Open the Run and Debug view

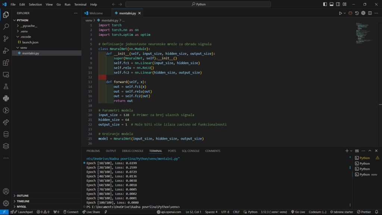(6, 50)
